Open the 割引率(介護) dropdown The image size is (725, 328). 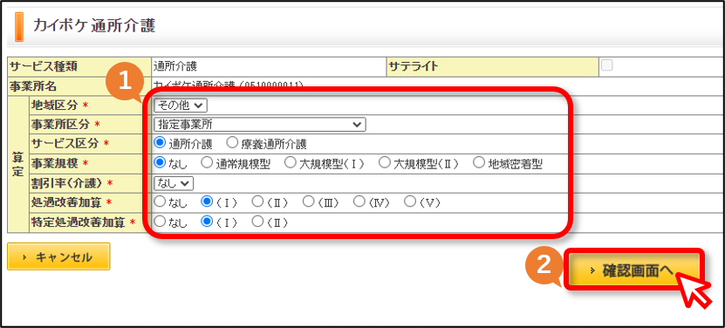tap(174, 183)
